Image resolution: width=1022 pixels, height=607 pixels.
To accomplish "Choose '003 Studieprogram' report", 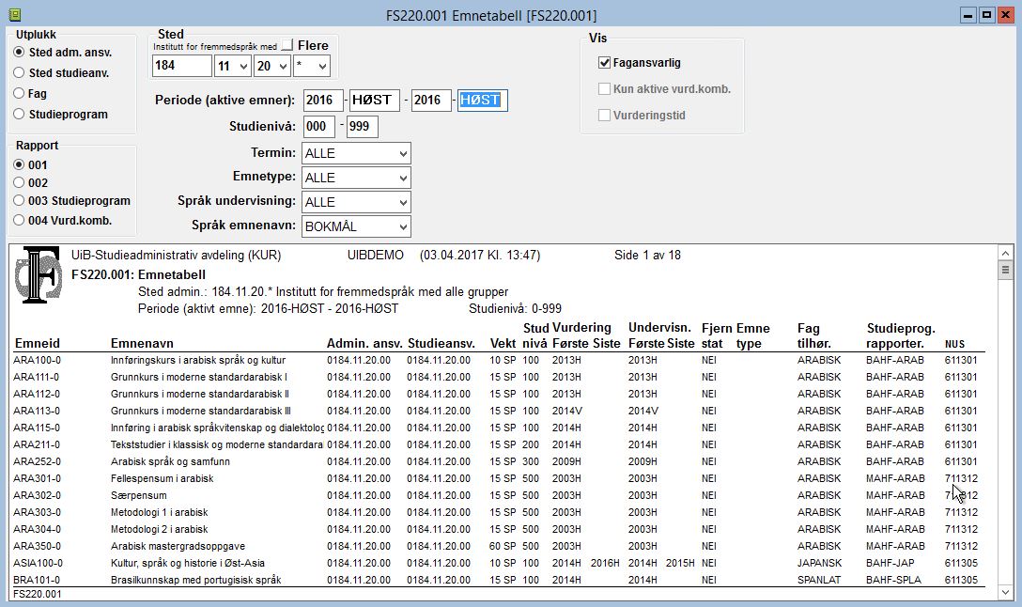I will tap(19, 201).
